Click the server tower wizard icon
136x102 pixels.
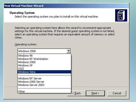pyautogui.click(x=121, y=16)
